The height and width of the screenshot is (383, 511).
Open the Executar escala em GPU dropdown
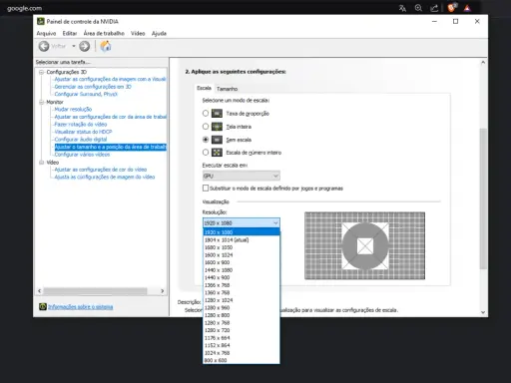point(242,176)
